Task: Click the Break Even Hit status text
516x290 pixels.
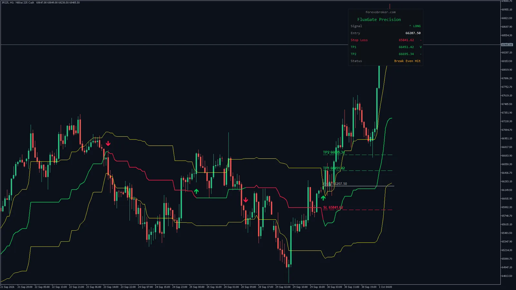Action: 407,61
